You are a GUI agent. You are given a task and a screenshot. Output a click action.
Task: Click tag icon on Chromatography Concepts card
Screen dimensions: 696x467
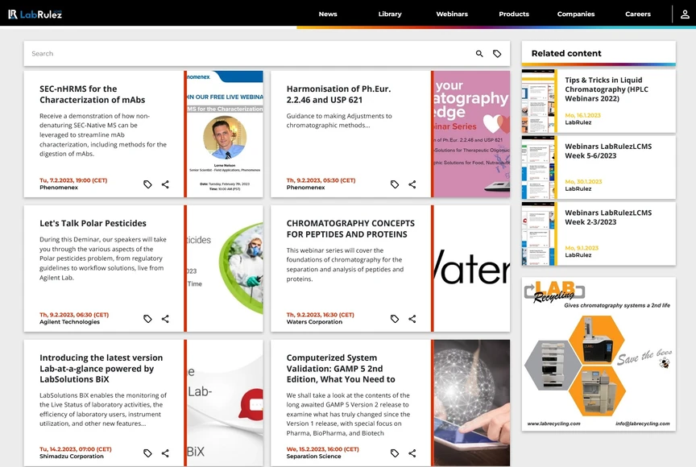[395, 319]
